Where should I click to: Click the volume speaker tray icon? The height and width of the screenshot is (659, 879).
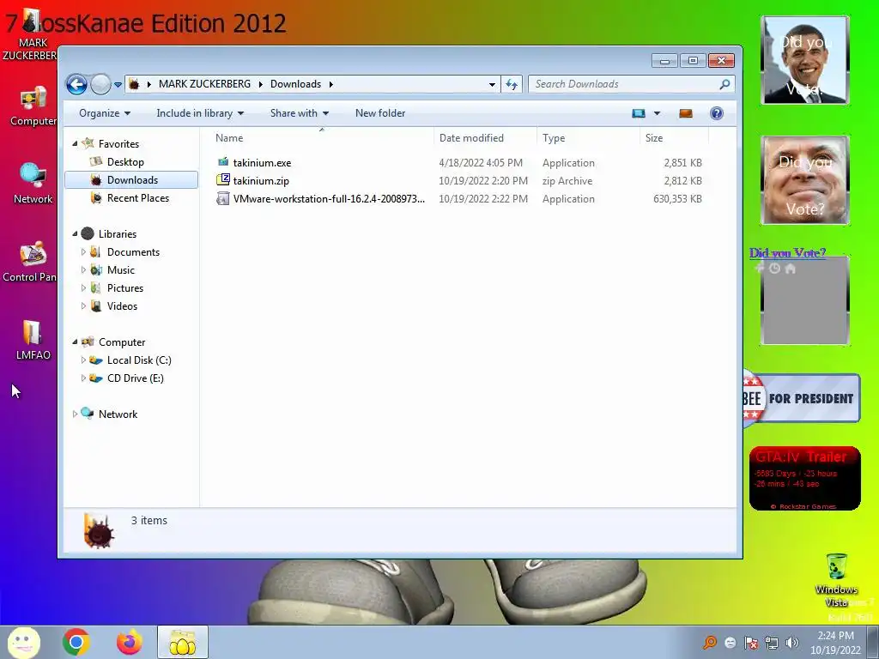[x=792, y=643]
